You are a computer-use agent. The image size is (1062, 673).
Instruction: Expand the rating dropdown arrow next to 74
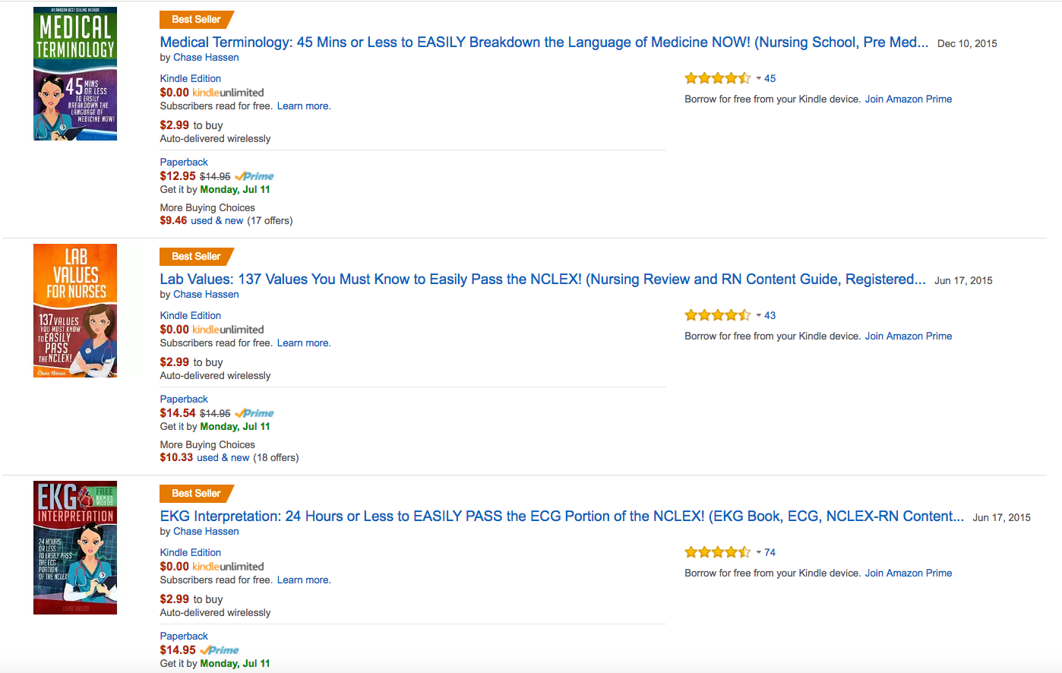(x=758, y=553)
